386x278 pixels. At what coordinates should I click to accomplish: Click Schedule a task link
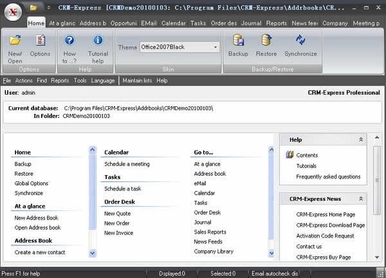[123, 189]
